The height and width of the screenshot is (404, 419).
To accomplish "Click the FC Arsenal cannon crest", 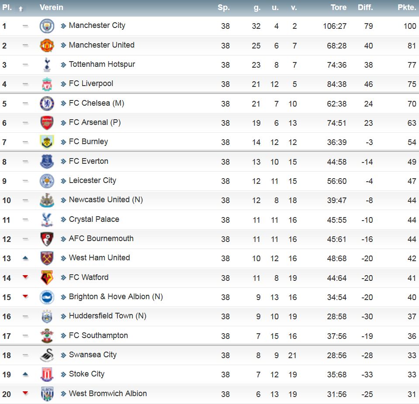I will (47, 123).
